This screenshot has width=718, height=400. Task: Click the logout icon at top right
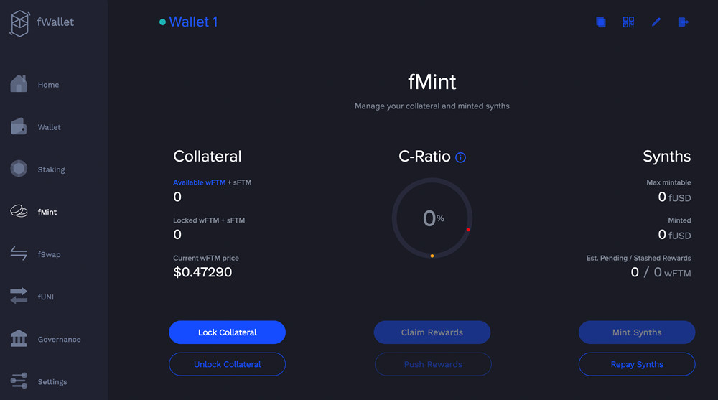[684, 22]
